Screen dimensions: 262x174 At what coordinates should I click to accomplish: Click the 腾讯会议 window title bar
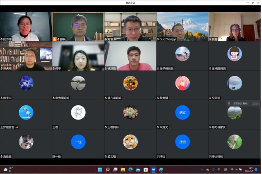pos(130,2)
